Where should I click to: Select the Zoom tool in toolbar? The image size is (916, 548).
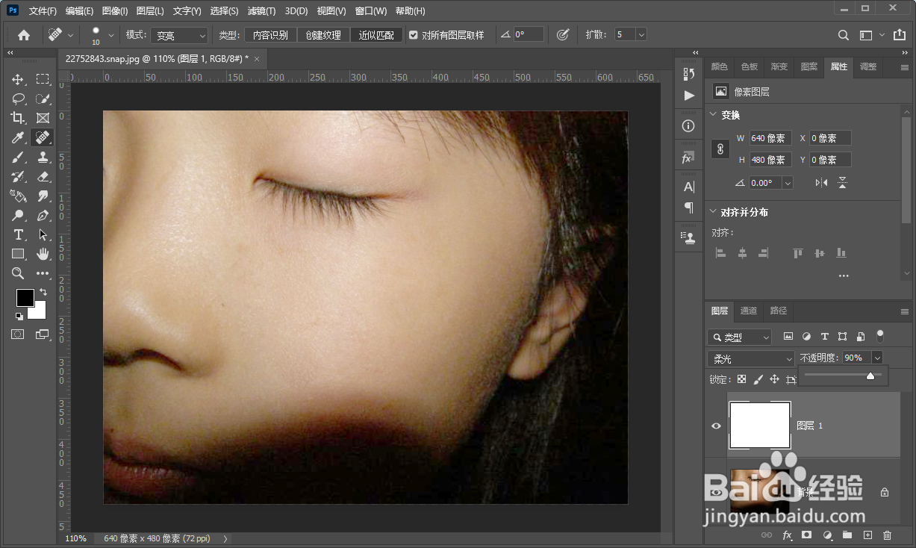(18, 273)
